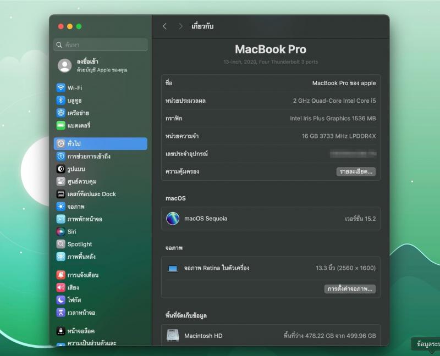
Task: Open Notifications (การแจ้งเตือน) settings
Action: pos(101,275)
